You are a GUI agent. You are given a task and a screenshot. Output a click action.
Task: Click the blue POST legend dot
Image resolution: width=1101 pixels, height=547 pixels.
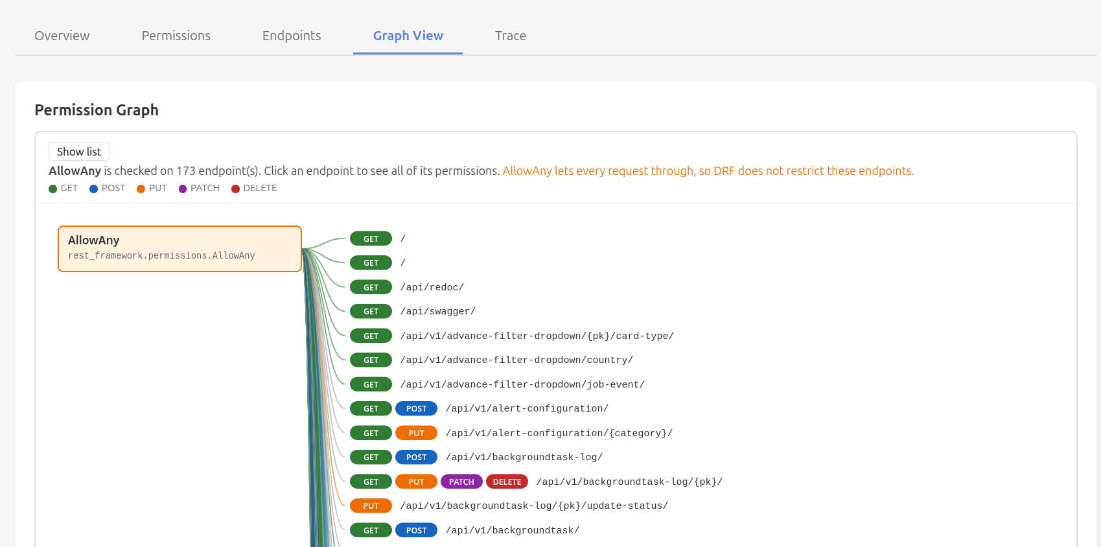(x=94, y=189)
